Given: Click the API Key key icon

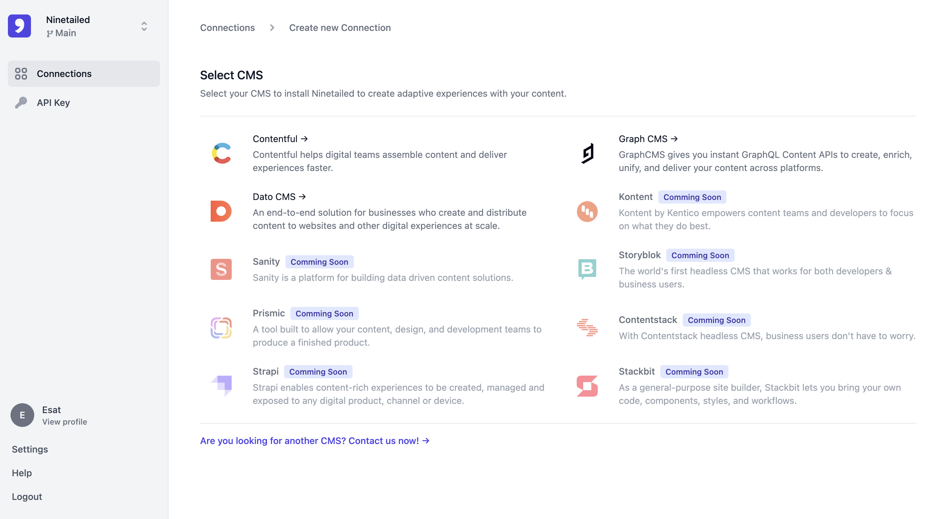Looking at the screenshot, I should pyautogui.click(x=21, y=103).
